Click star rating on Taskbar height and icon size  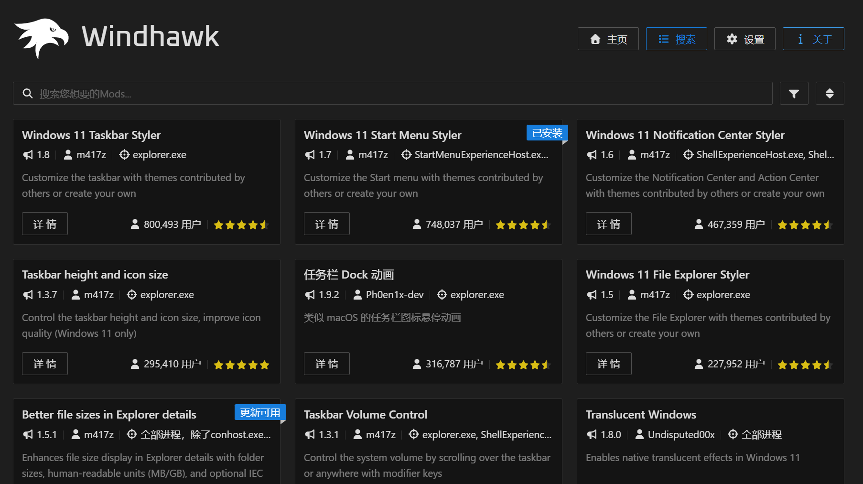coord(241,365)
